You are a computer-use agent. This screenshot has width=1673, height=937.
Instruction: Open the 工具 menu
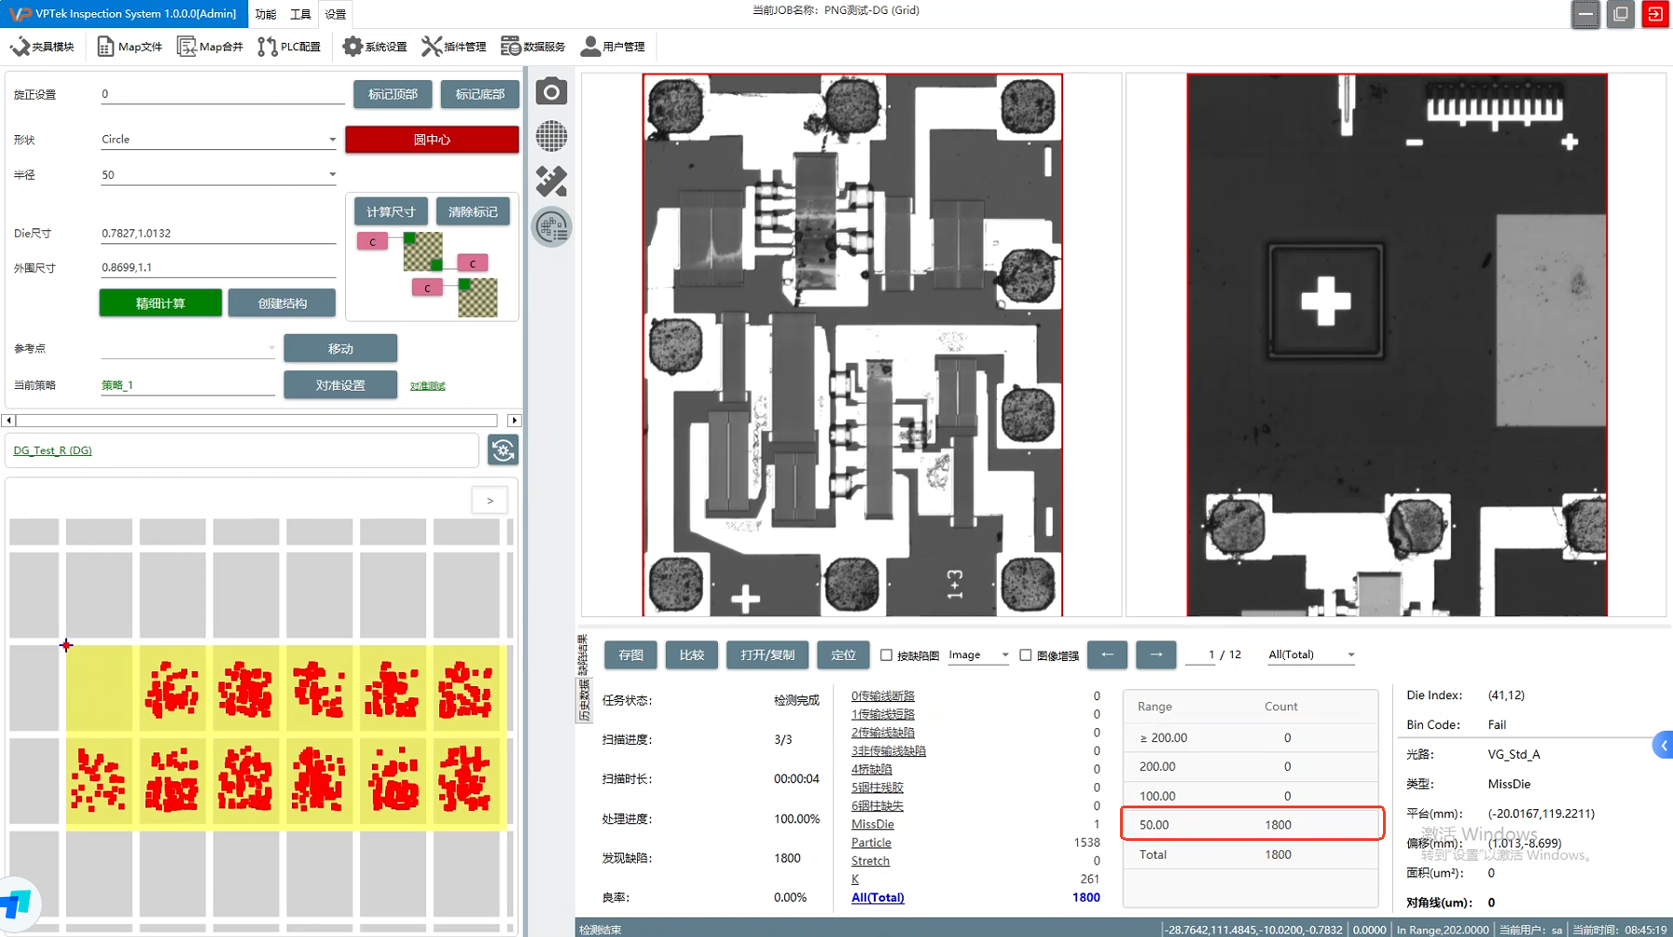300,14
